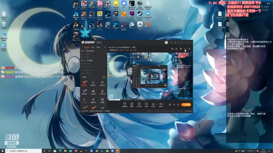
Task: Edit the game category pencil tag
Action: coord(113,50)
